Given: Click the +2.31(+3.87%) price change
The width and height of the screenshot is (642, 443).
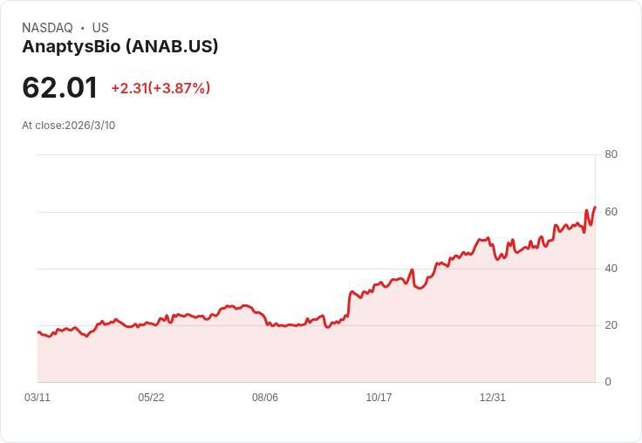Looking at the screenshot, I should pos(160,88).
